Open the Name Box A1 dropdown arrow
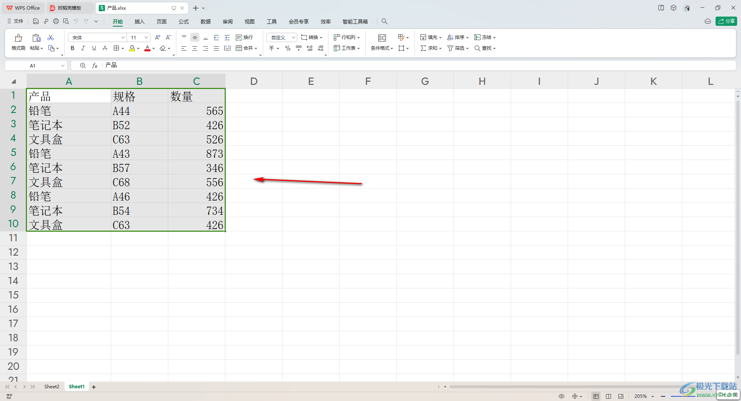Screen dimensions: 741x401 63,66
